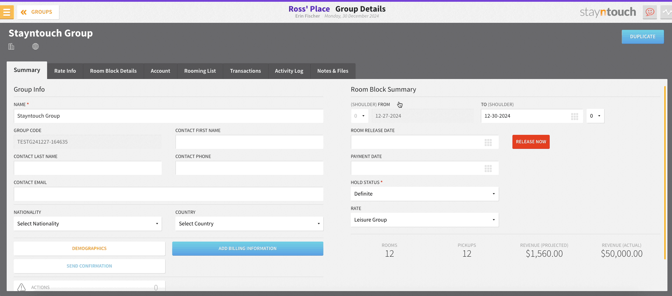The height and width of the screenshot is (296, 672).
Task: Open the Room Block Details tab
Action: pos(113,71)
